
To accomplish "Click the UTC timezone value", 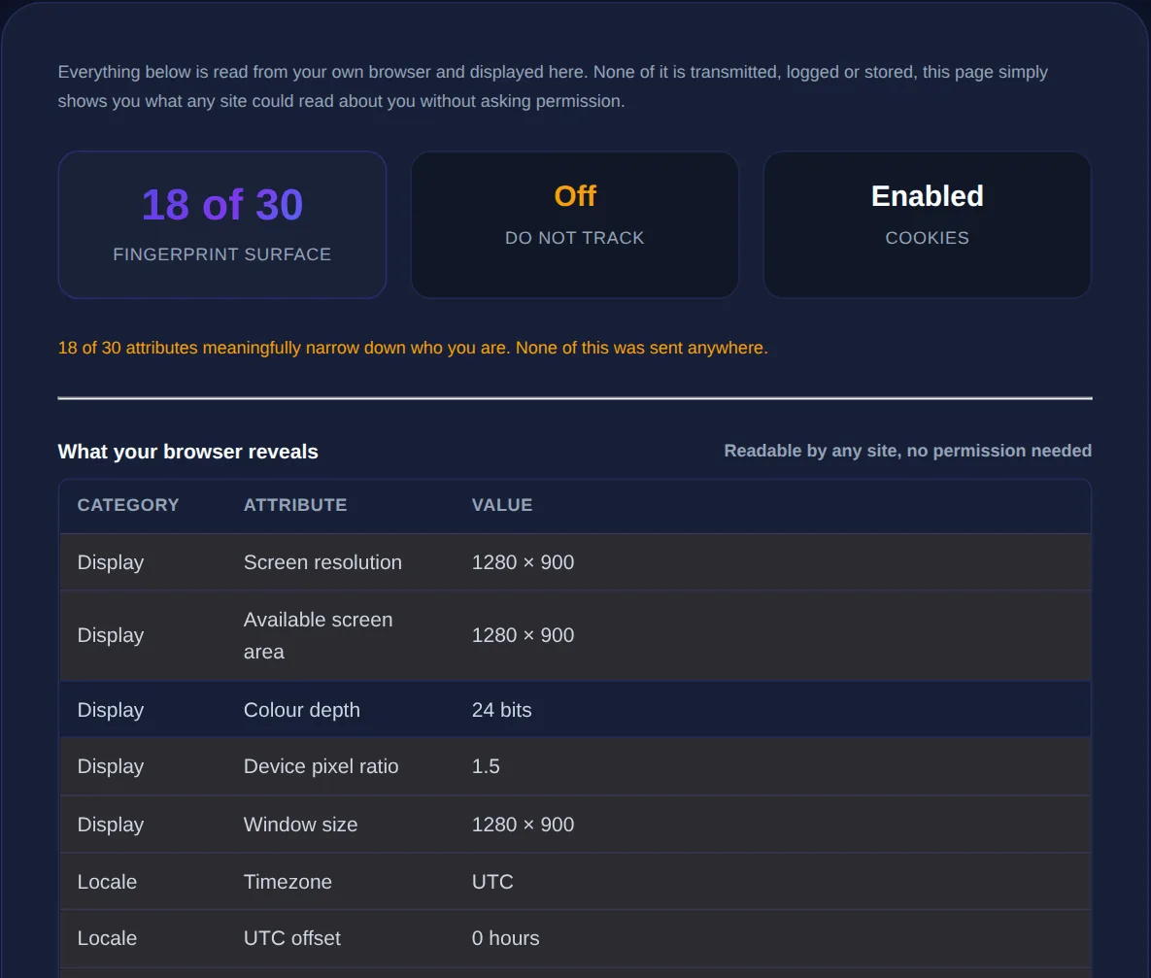I will (492, 882).
